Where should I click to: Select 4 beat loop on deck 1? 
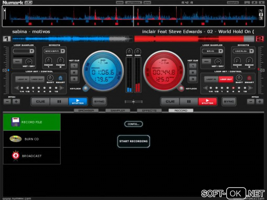44,88
